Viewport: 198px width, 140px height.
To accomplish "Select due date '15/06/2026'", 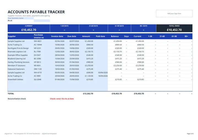I will coord(74,79).
